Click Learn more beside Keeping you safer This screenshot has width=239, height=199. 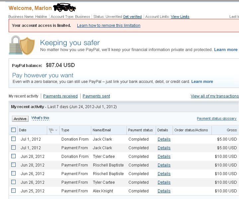coord(226,50)
